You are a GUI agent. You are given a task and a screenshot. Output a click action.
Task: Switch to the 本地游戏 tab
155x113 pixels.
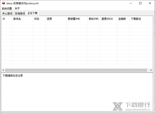coord(20,13)
